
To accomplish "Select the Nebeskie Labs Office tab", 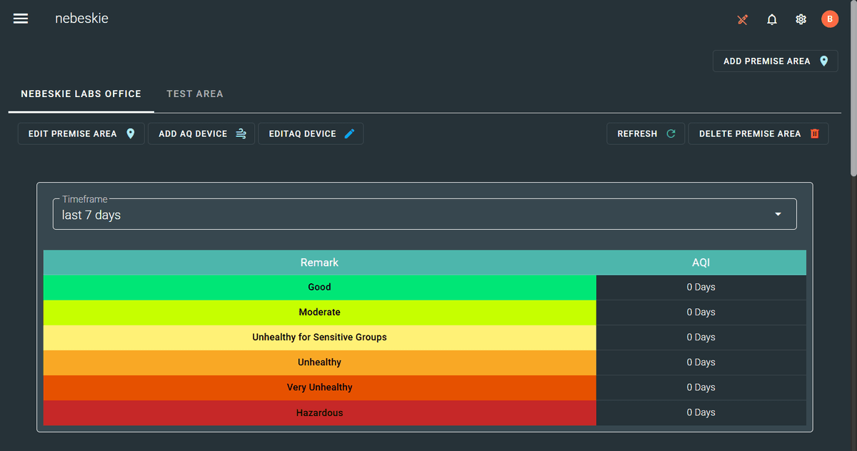I will [x=81, y=93].
